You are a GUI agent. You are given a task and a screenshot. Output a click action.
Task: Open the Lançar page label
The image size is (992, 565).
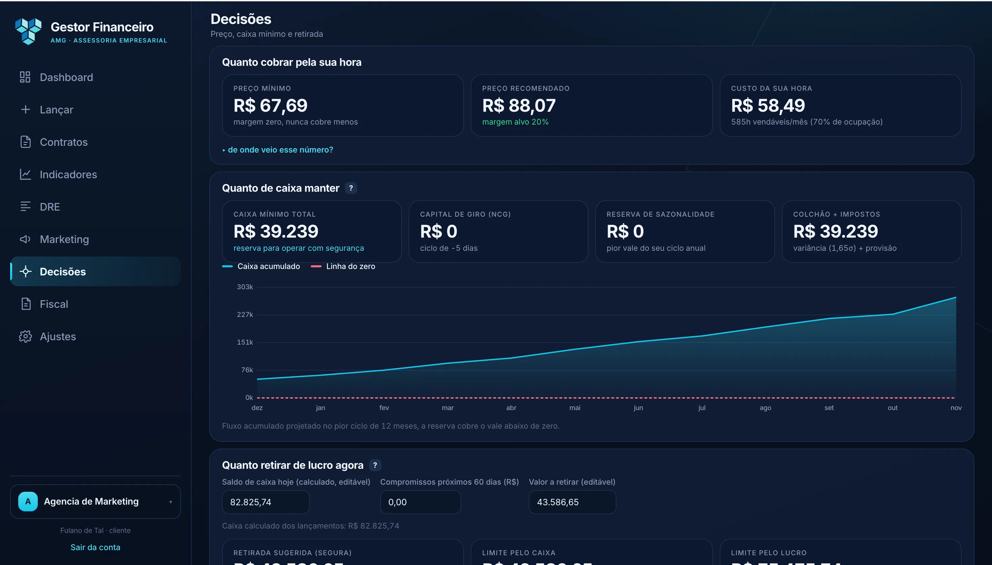coord(56,110)
